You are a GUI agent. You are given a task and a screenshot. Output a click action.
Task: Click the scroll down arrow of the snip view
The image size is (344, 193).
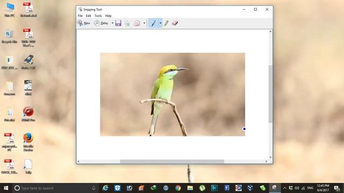(x=270, y=157)
